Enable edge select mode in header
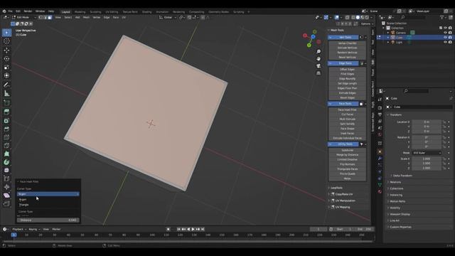This screenshot has height=256, width=455. point(45,17)
